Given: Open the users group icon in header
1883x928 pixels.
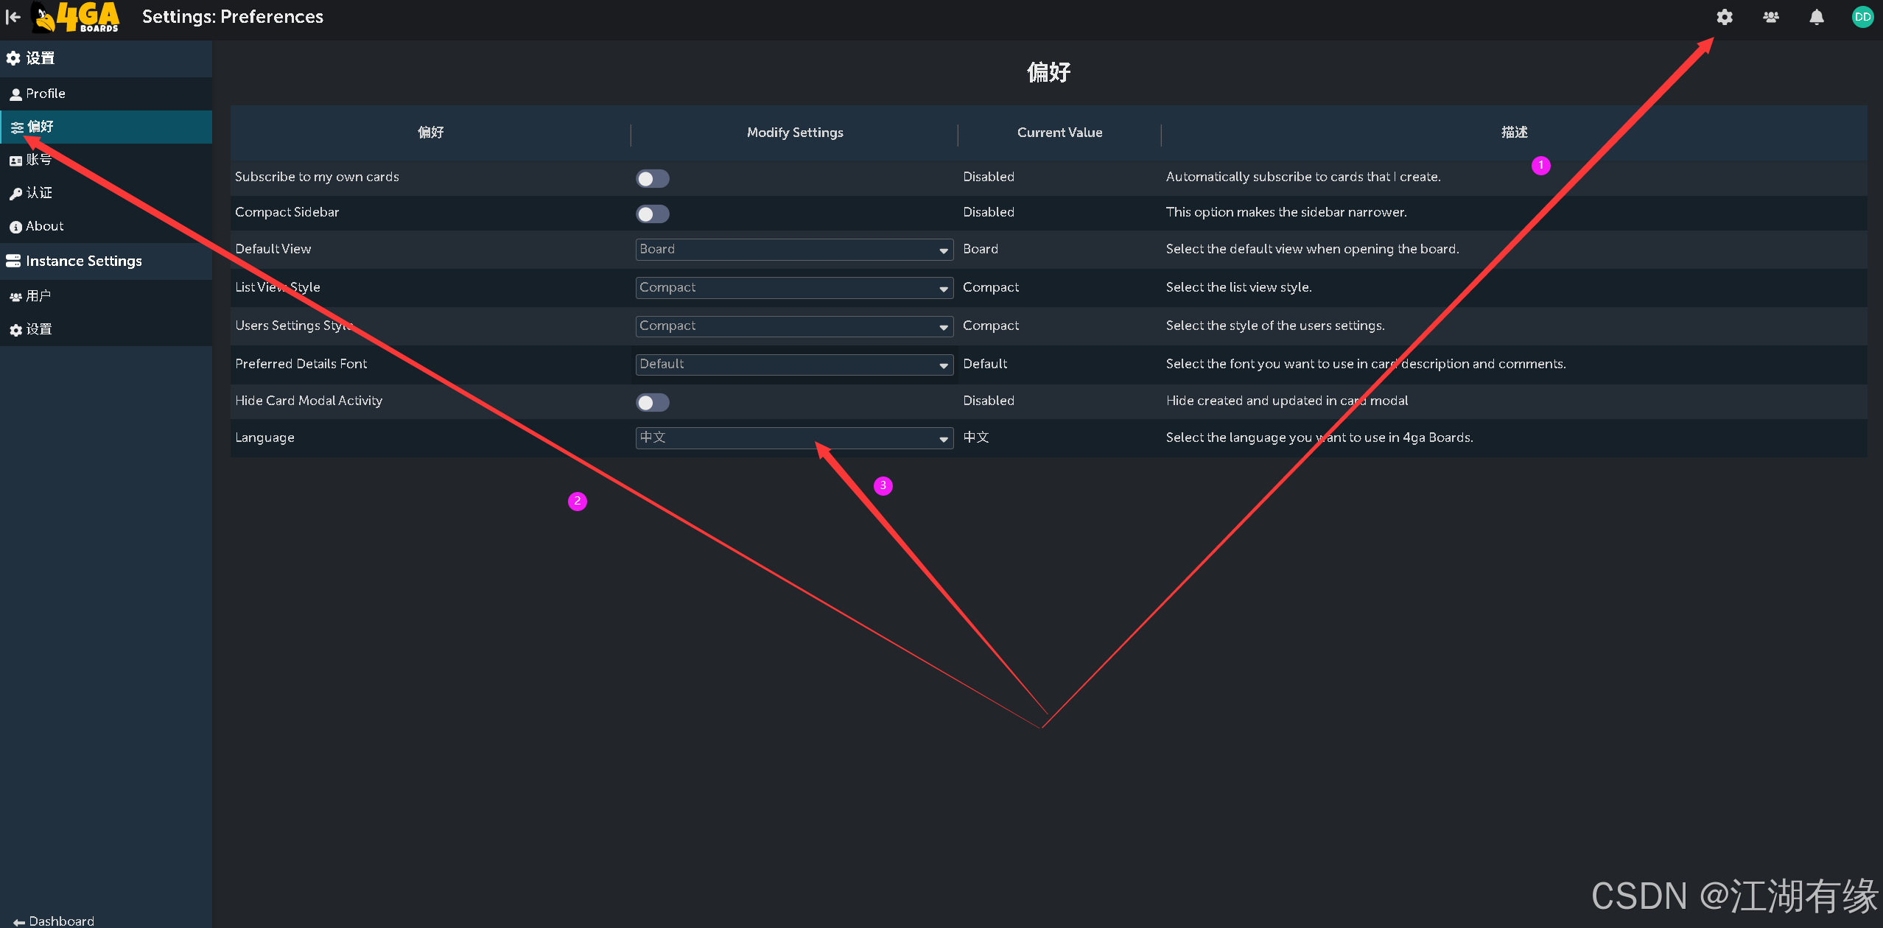Looking at the screenshot, I should 1770,17.
